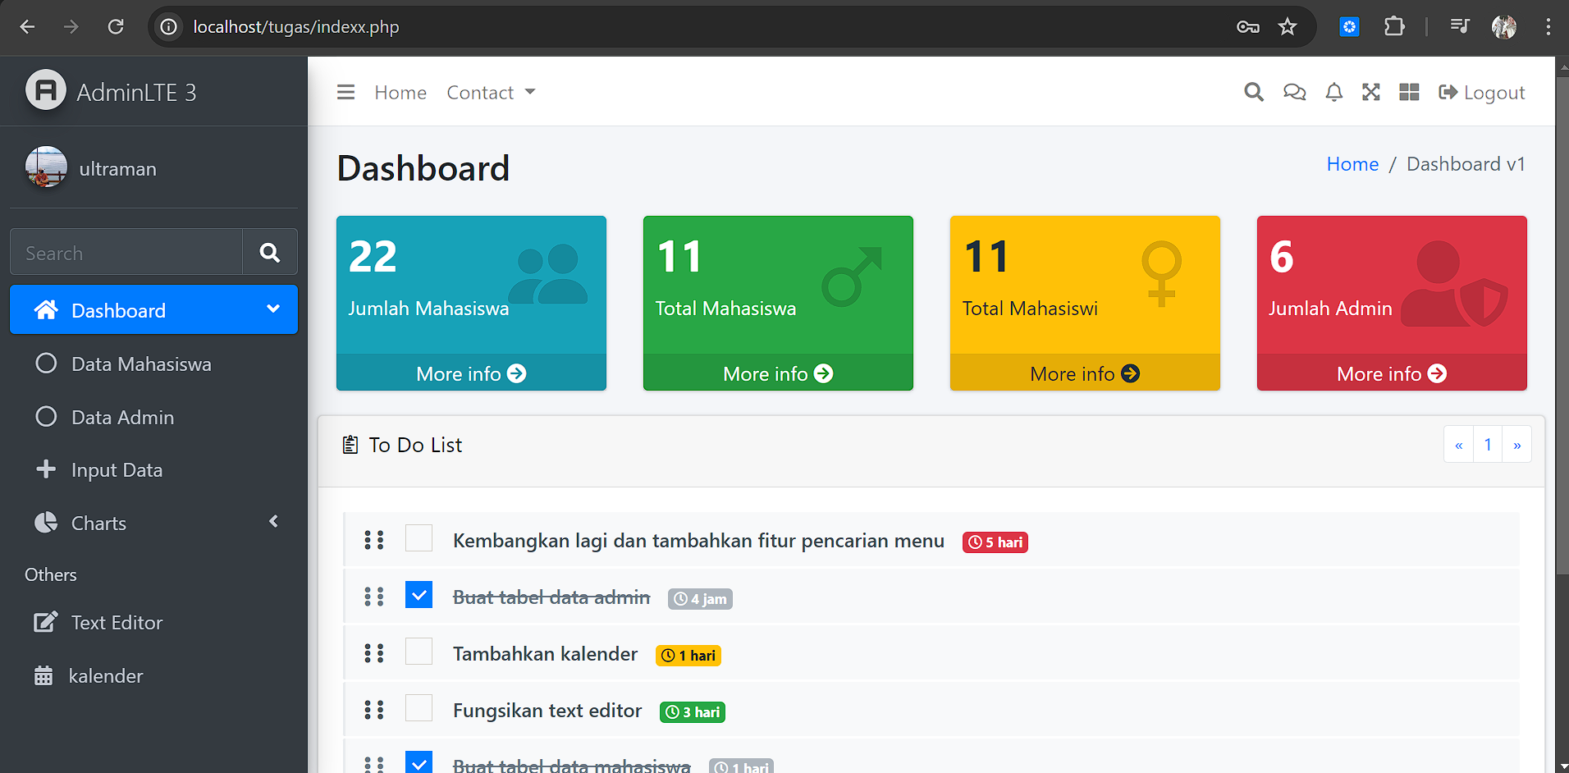Screen dimensions: 1569x773
Task: Click the Logout link
Action: [1482, 93]
